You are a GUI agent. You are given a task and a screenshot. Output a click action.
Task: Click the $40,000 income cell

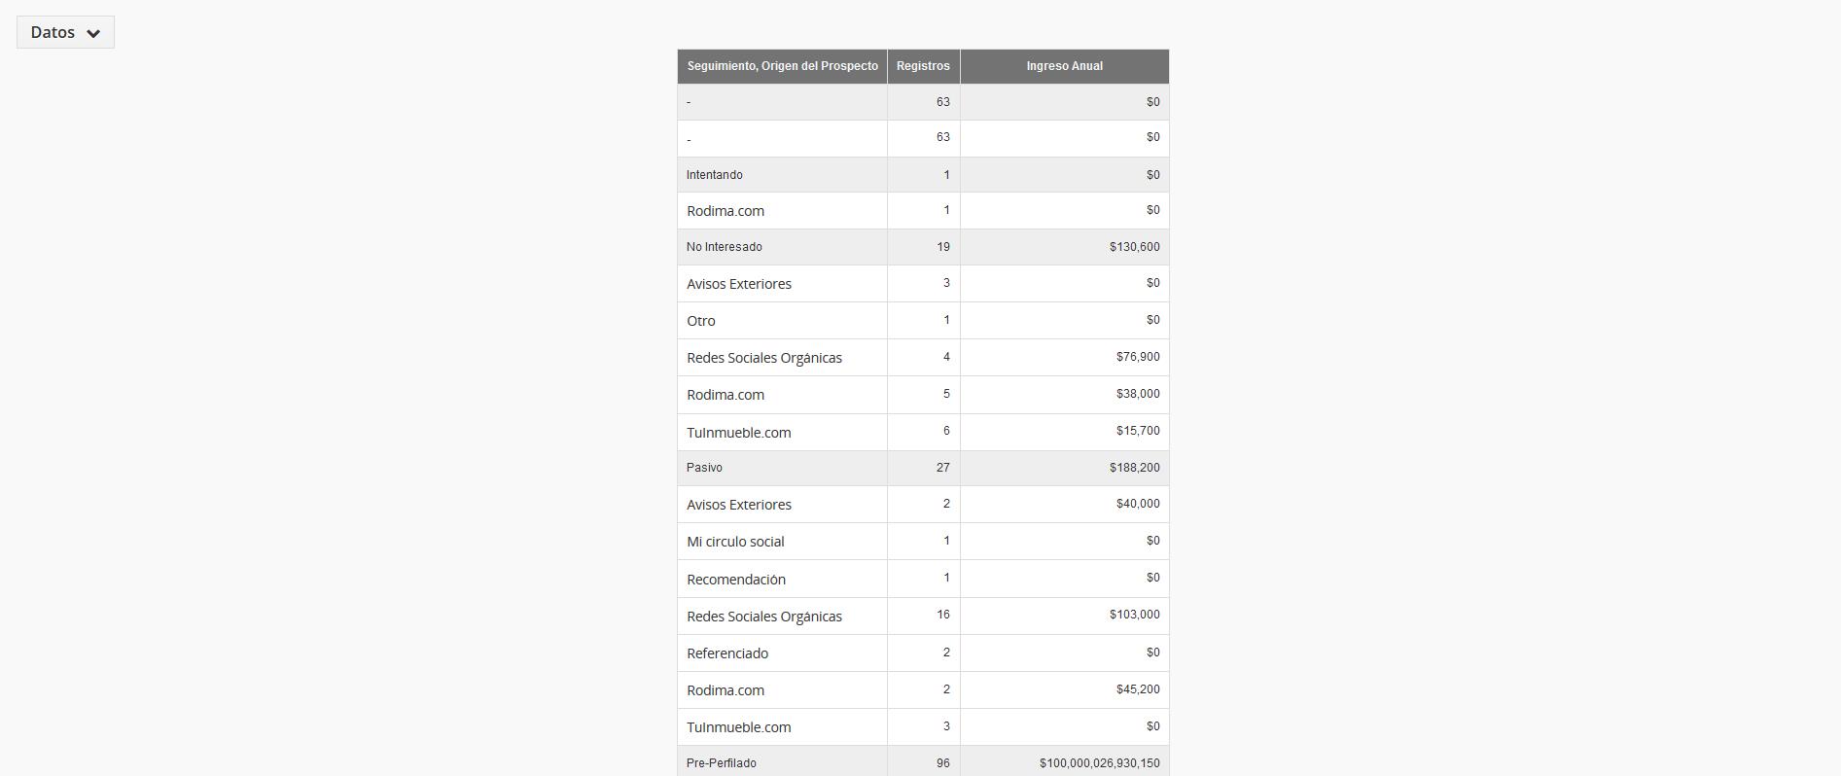1138,504
